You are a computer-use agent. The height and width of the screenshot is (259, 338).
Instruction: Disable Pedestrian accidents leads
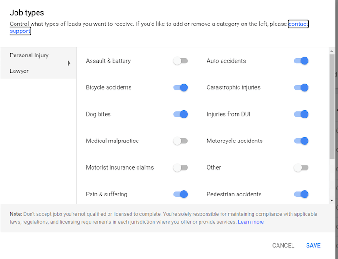[301, 194]
